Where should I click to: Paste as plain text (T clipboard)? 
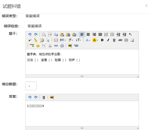pos(68,34)
